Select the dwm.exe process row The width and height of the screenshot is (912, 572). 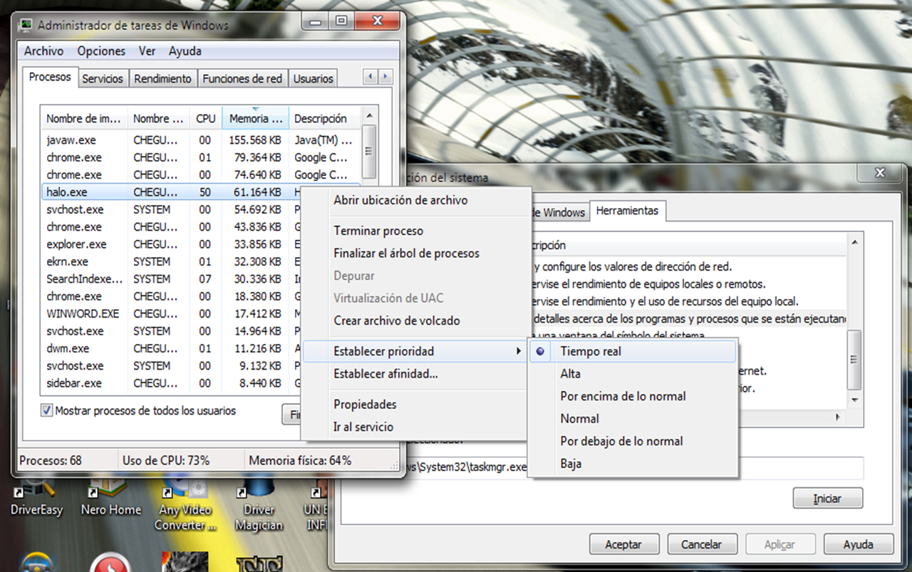pos(171,348)
